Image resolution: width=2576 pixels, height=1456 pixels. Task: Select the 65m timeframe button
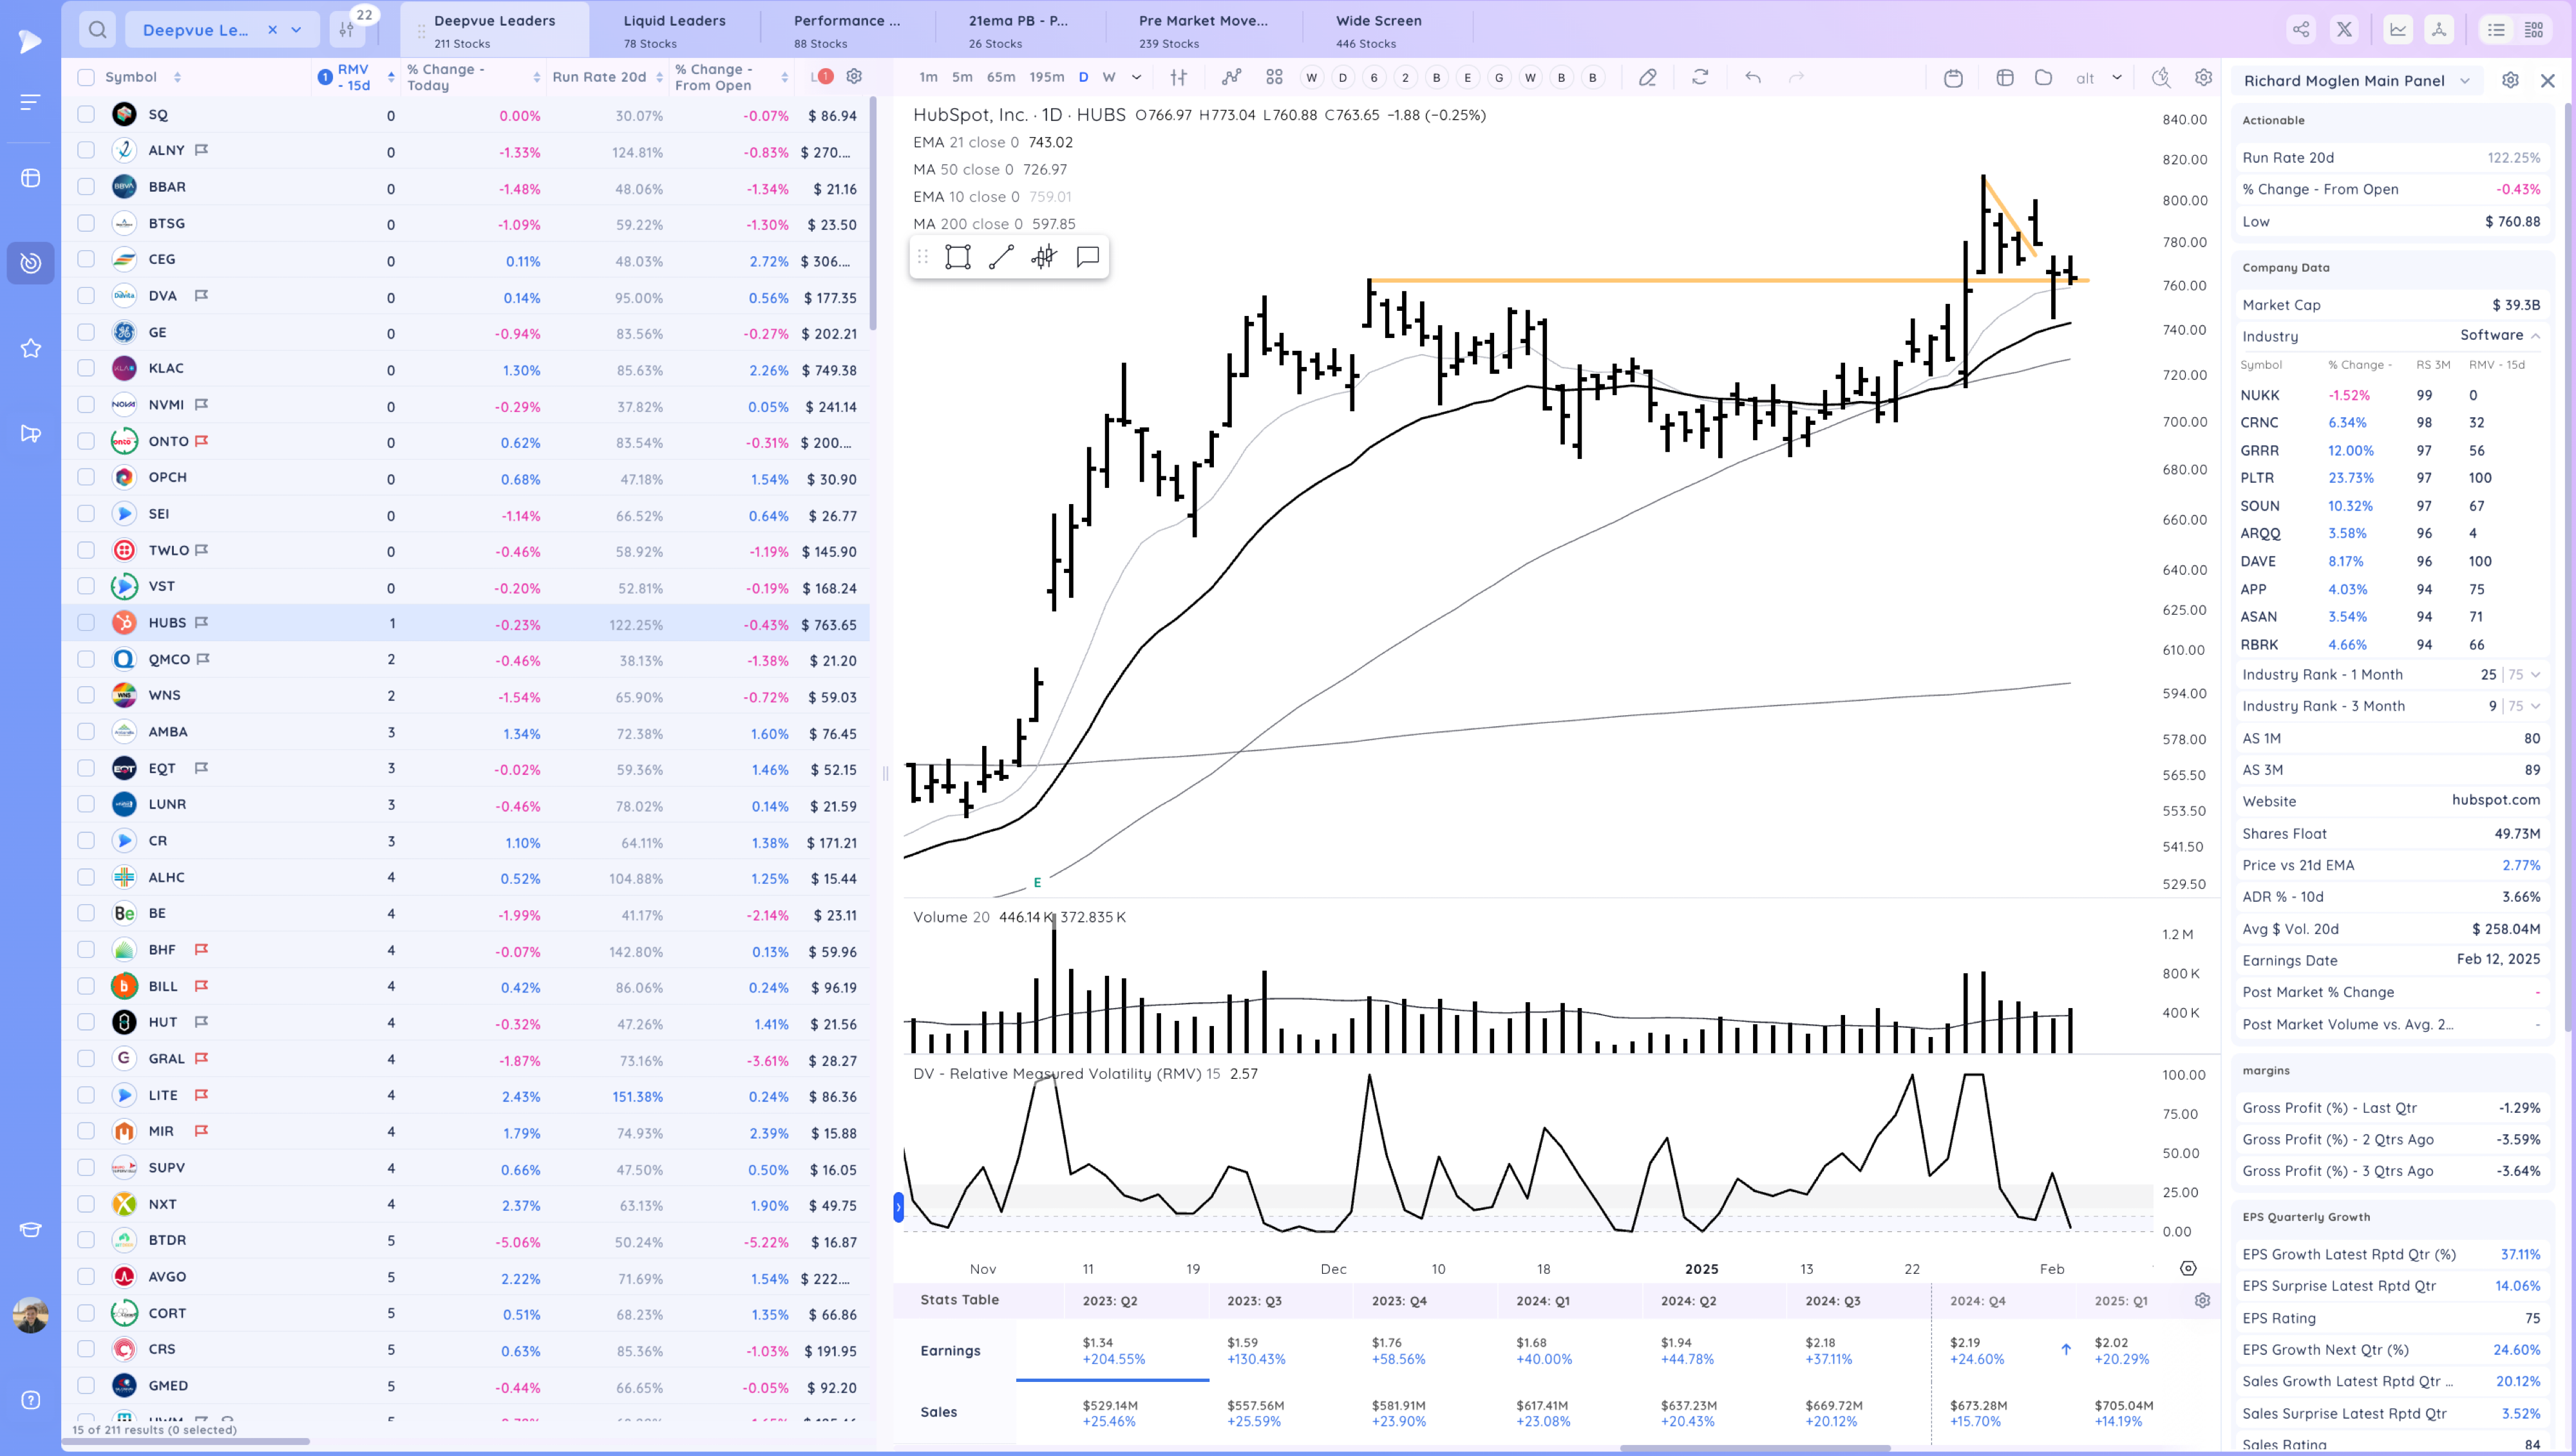pos(1000,77)
